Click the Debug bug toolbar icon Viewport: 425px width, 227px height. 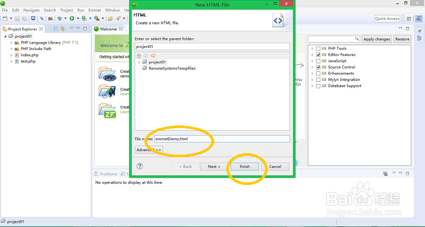[x=59, y=19]
